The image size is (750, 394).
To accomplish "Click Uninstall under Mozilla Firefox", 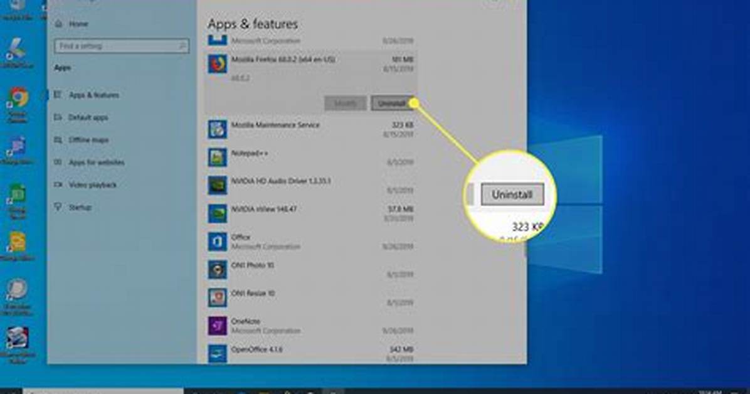I will pos(392,104).
